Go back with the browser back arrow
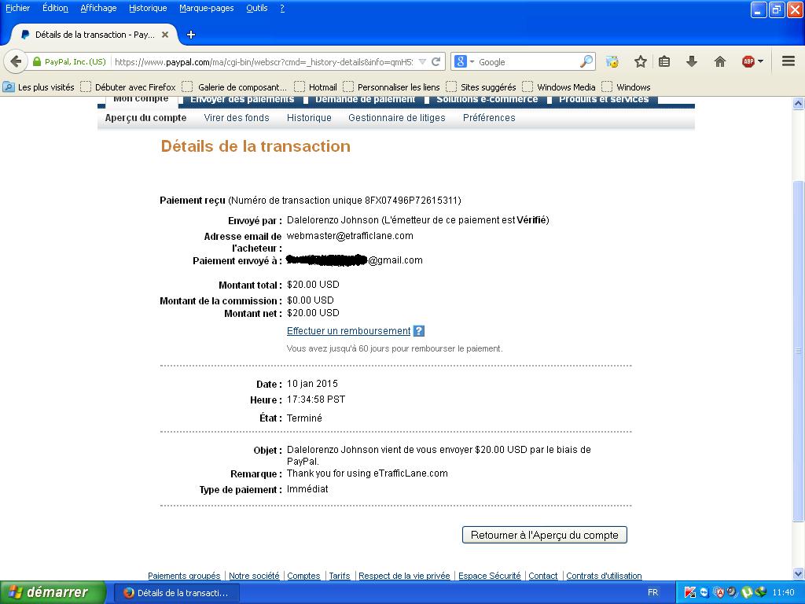 16,61
